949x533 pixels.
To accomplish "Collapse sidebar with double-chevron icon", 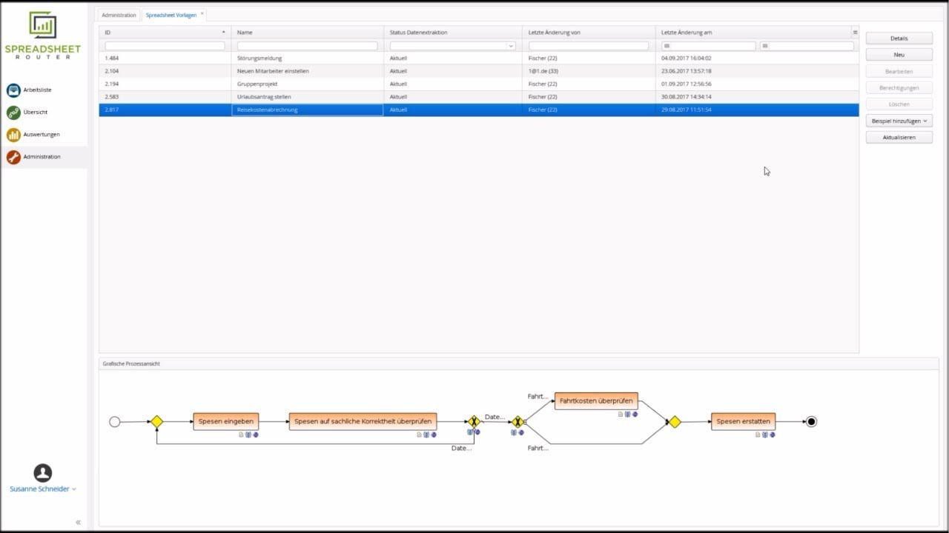I will point(78,522).
